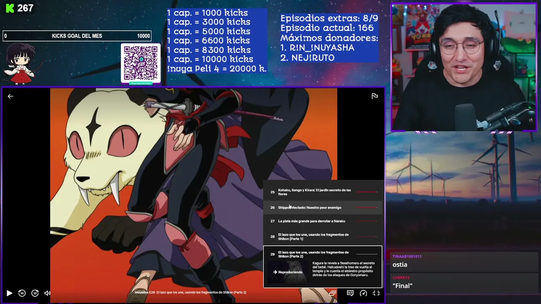Click the chat message "ostia"
The image size is (541, 304).
(x=400, y=265)
